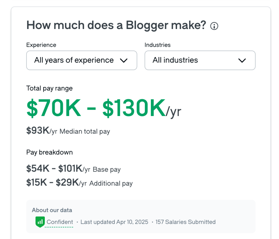This screenshot has height=239, width=279.
Task: Click the Industries filter label
Action: coord(157,45)
